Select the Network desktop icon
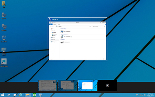This screenshot has height=97, width=155. point(4,27)
